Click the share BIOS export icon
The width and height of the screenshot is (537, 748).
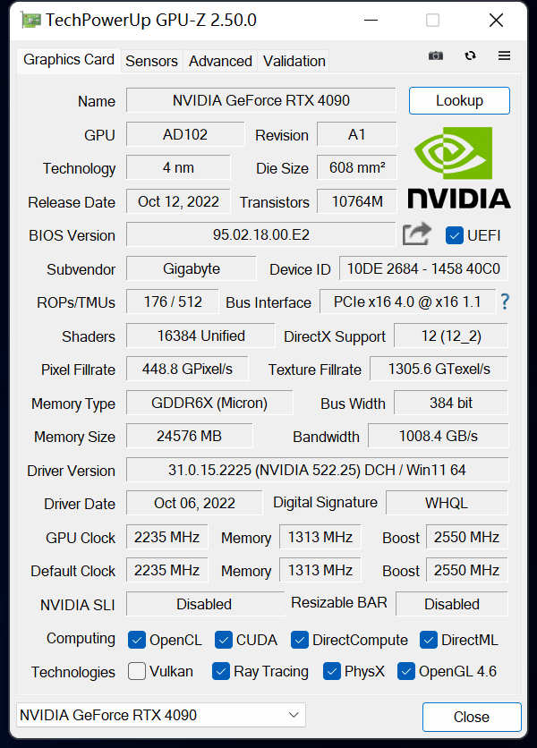[416, 234]
